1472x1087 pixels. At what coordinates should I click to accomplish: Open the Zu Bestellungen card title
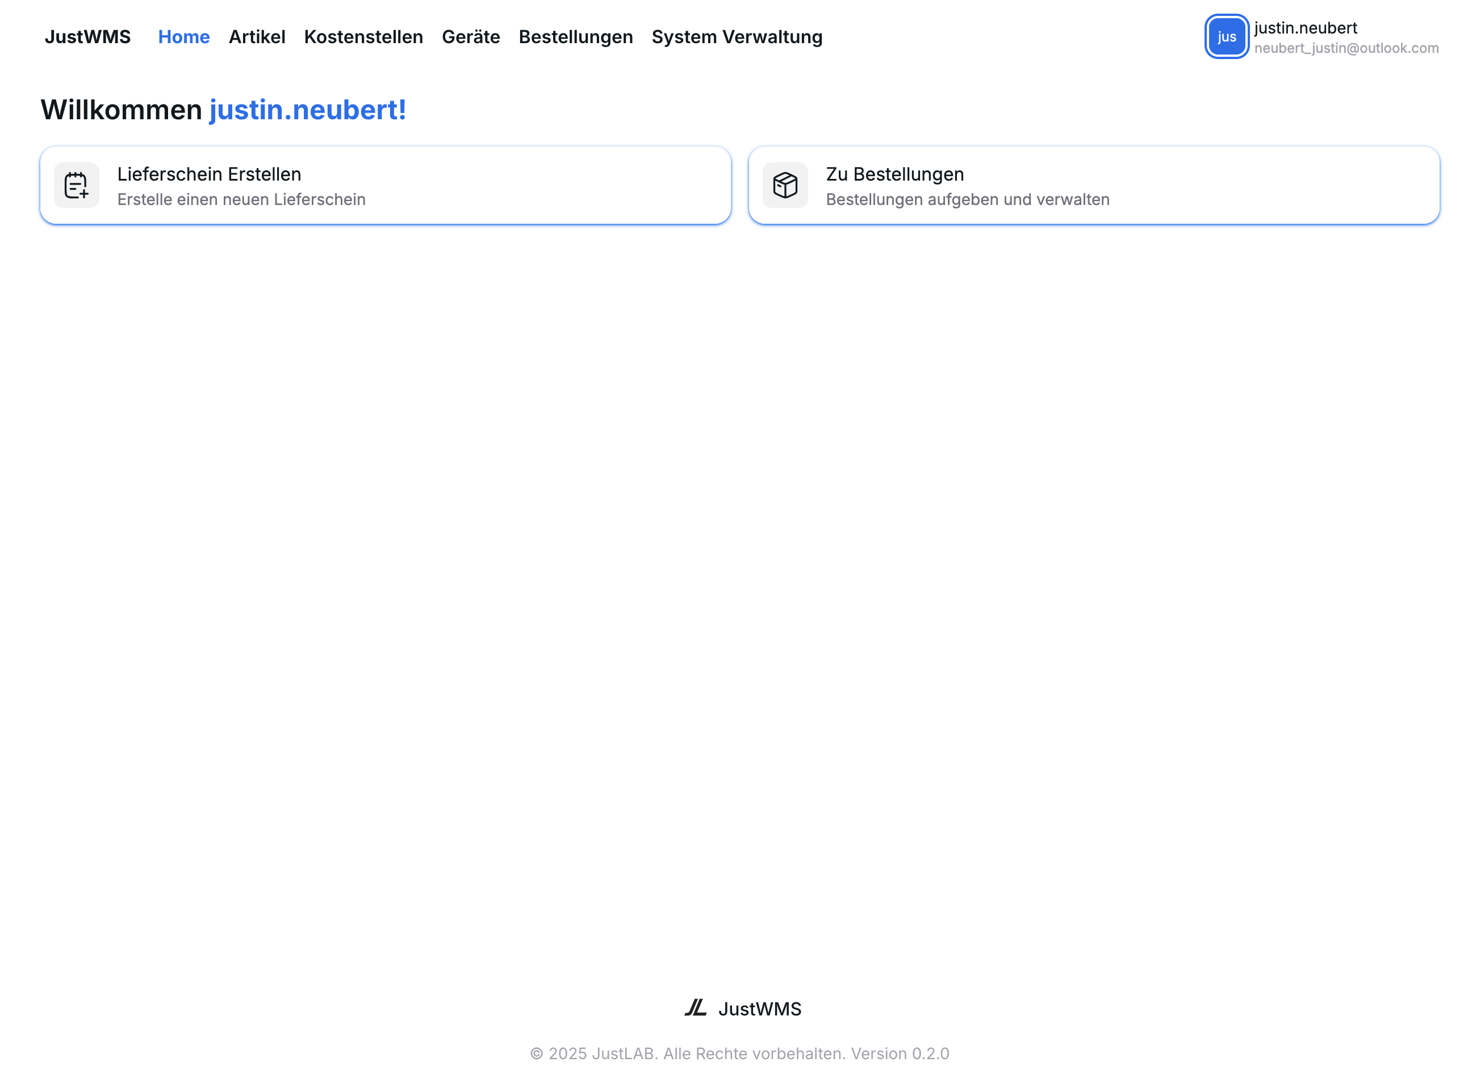pyautogui.click(x=894, y=174)
